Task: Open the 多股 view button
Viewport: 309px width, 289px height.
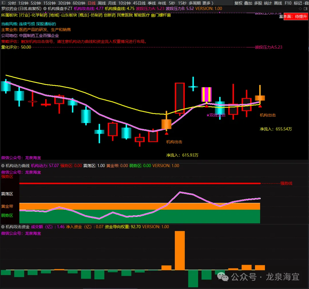Action: click(258, 3)
